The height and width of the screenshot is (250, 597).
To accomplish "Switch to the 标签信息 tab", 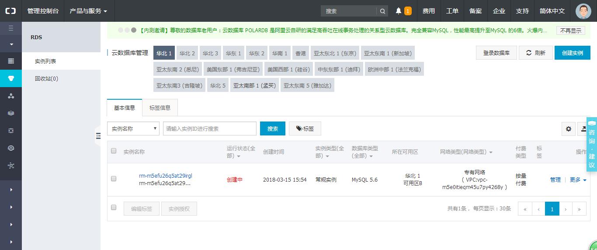I will pos(160,108).
